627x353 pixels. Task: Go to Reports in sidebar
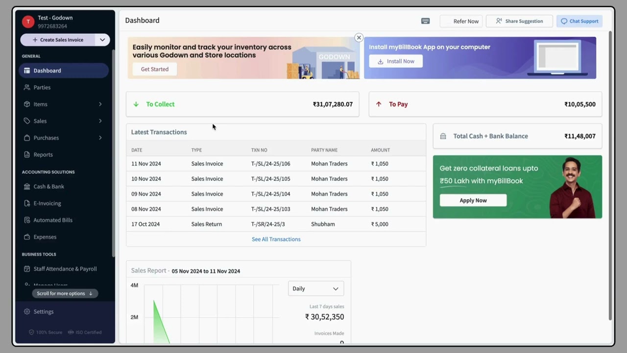click(64, 154)
